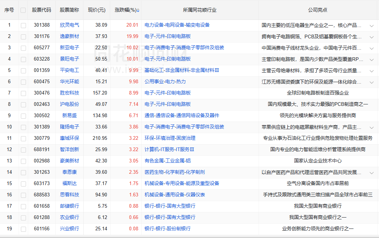Open industry link 基础化工-非金属材料-非金属材料Ⅲ
The height and width of the screenshot is (238, 379).
pyautogui.click(x=182, y=70)
